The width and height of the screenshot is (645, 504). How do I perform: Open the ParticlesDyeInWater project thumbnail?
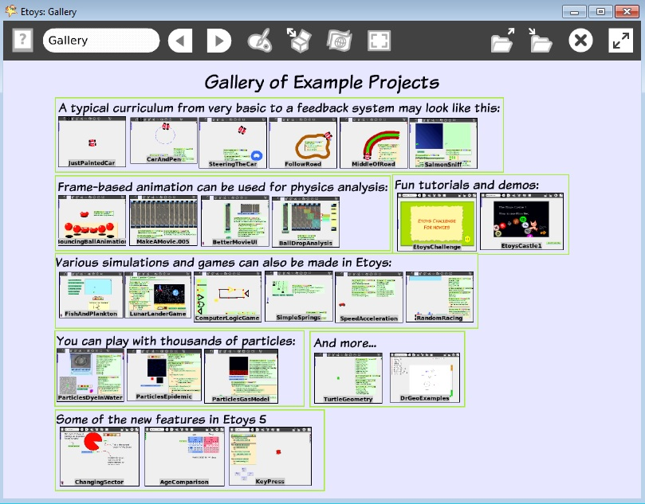tap(90, 376)
